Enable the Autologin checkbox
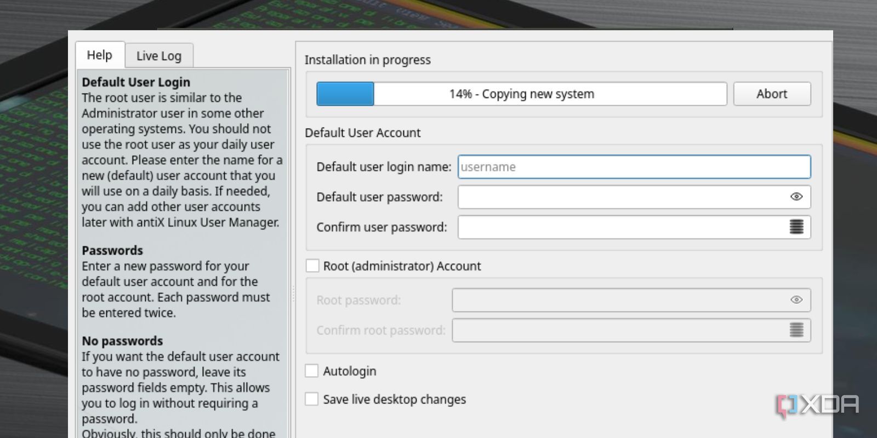 pyautogui.click(x=312, y=371)
